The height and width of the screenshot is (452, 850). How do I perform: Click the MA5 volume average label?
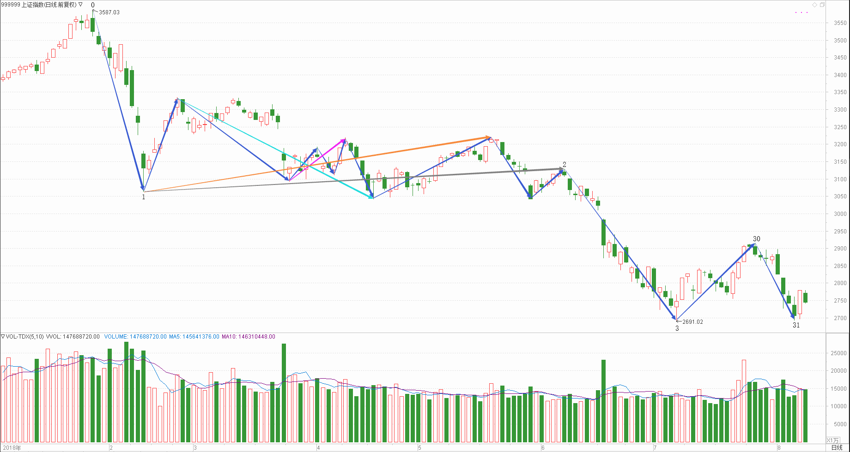pos(194,337)
